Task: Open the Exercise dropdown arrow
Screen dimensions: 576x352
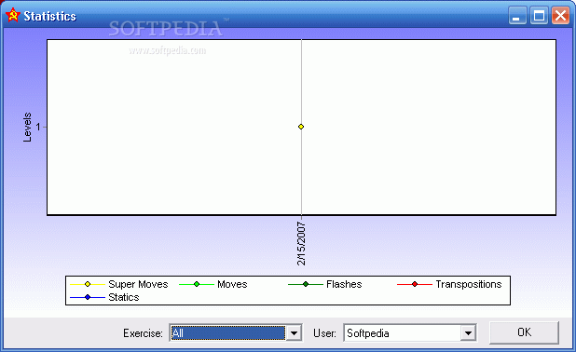Action: click(x=294, y=333)
